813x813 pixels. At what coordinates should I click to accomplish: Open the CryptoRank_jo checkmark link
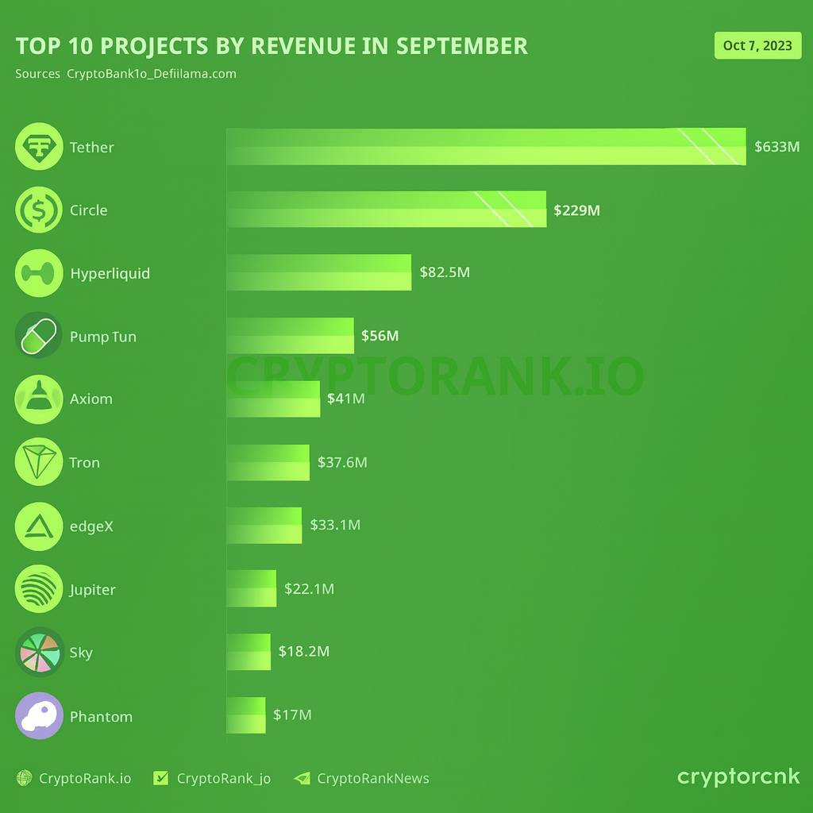point(212,778)
